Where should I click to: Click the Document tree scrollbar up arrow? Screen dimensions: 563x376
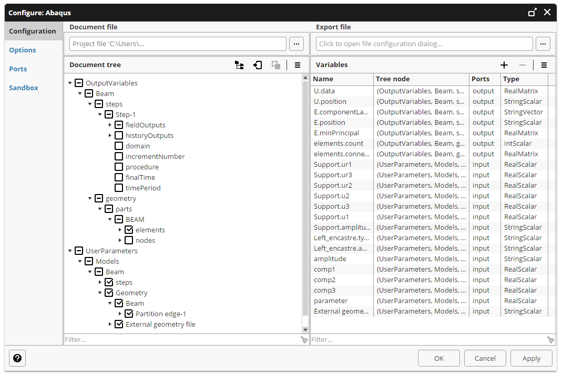[x=305, y=77]
